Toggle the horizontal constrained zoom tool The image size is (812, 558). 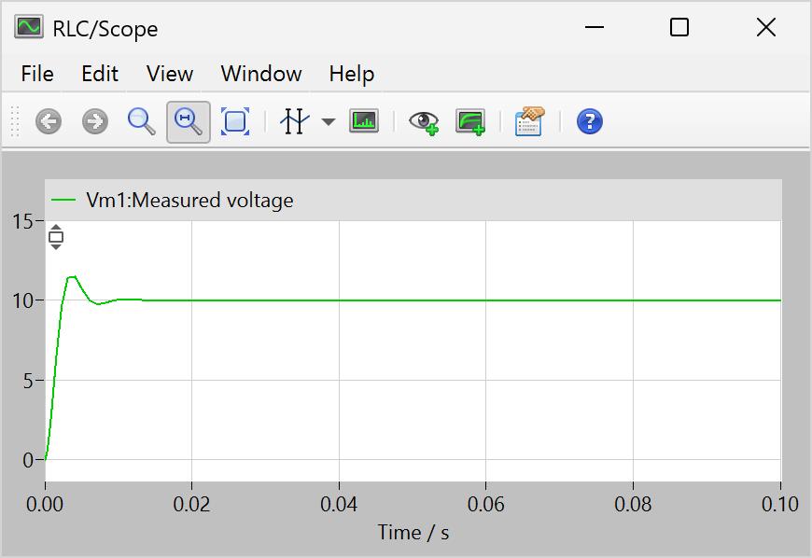(189, 121)
